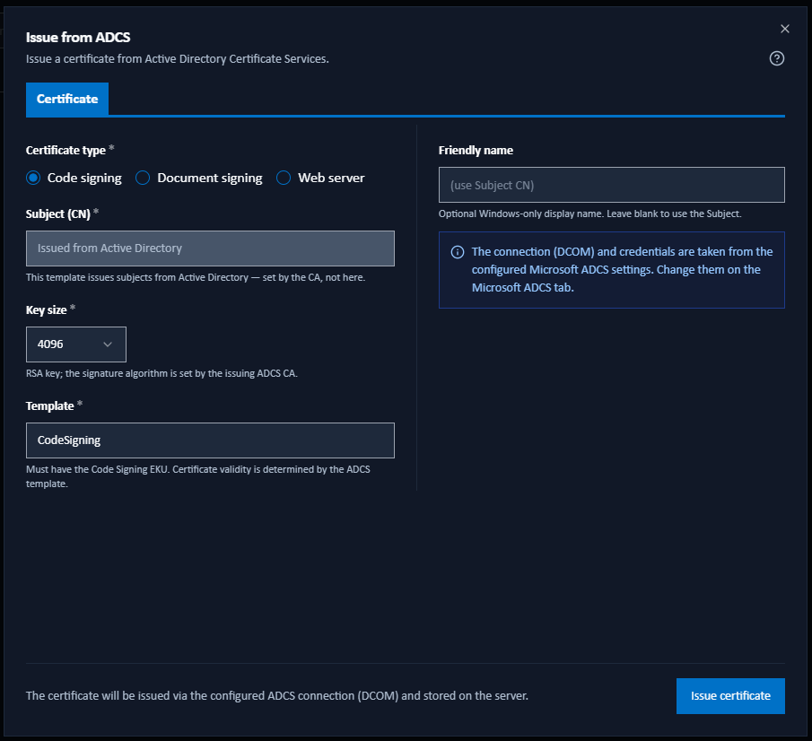Click the Subject (CN) label
Image resolution: width=812 pixels, height=741 pixels.
58,214
